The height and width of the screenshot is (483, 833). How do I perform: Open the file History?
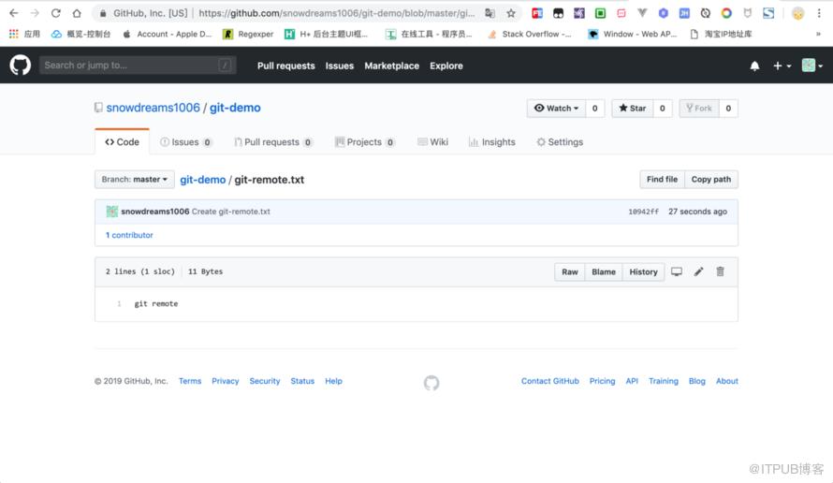(643, 272)
